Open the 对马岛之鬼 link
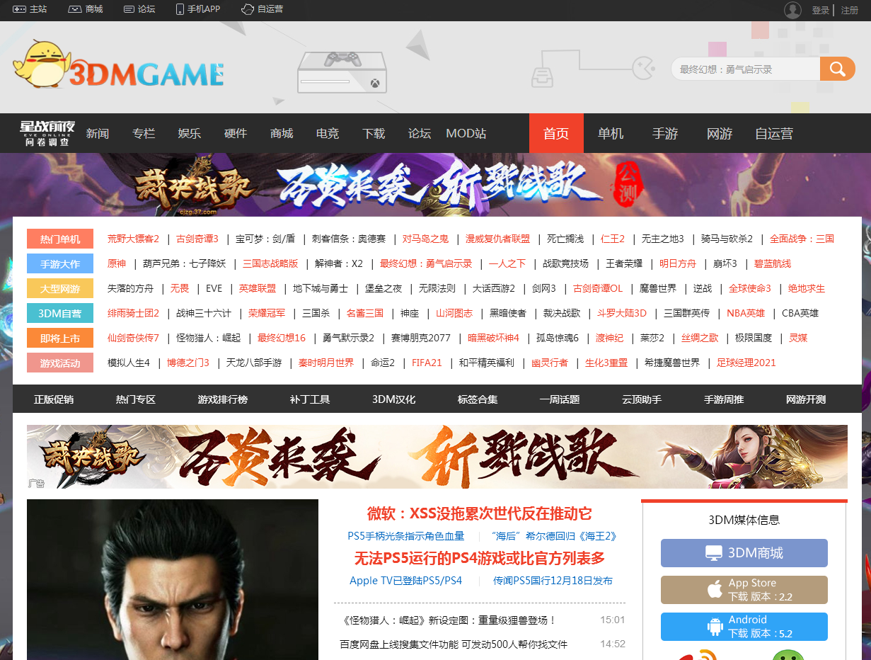 point(425,239)
